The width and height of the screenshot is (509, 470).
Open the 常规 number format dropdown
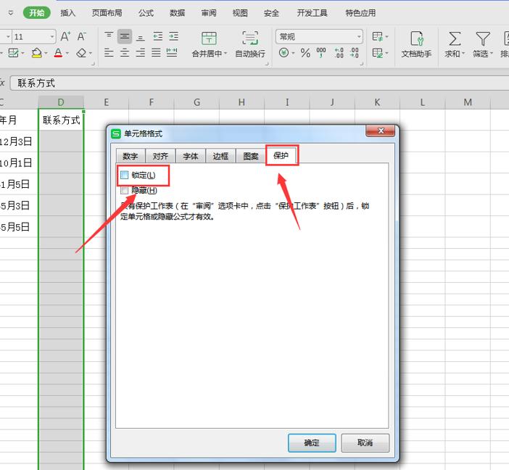[359, 36]
